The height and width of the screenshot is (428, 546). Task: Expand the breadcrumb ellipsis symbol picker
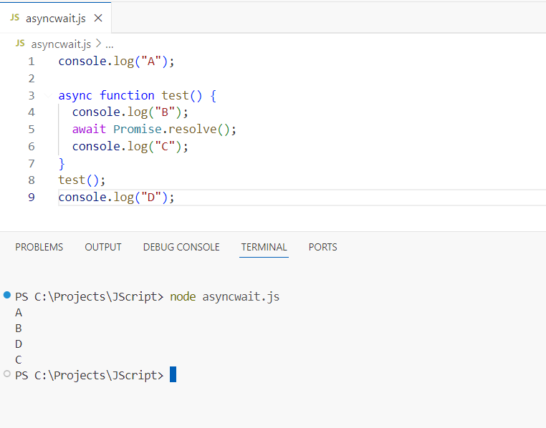(x=110, y=44)
